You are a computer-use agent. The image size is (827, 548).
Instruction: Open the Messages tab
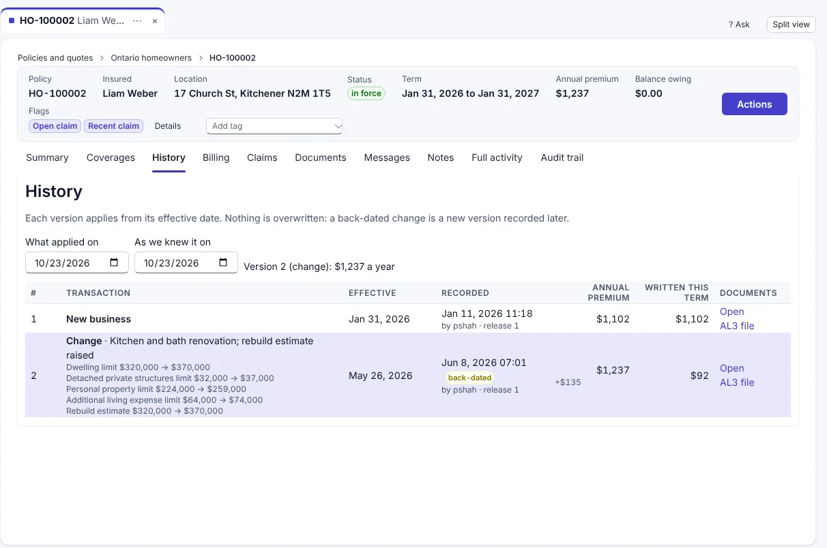coord(387,157)
